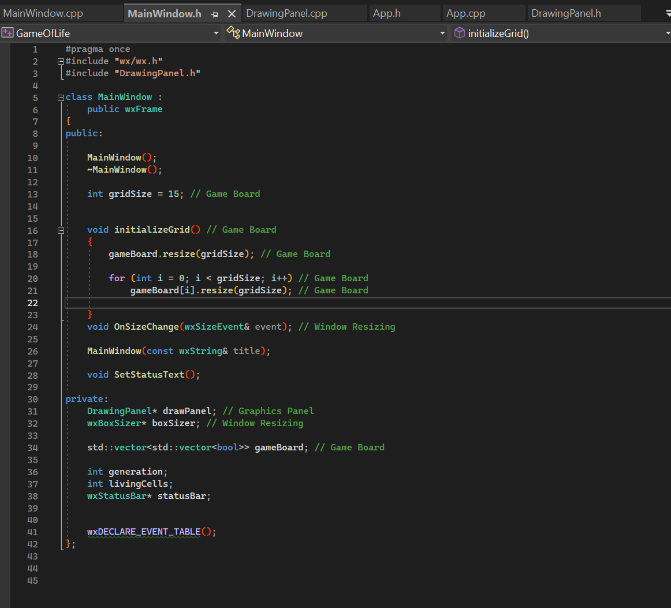Screen dimensions: 671x608
Task: Click the gridSize variable on line 13
Action: pyautogui.click(x=130, y=193)
